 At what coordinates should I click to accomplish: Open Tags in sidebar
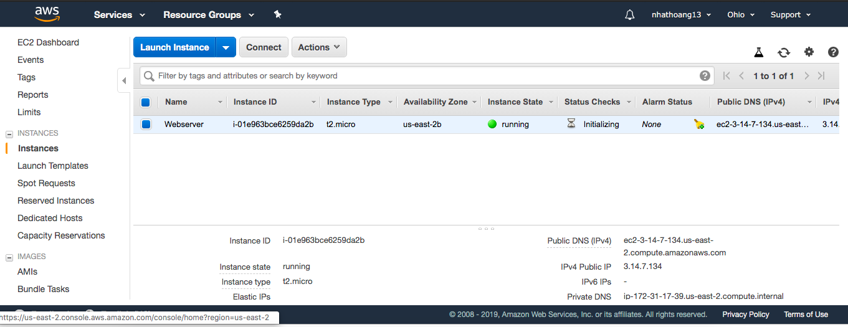click(x=26, y=77)
